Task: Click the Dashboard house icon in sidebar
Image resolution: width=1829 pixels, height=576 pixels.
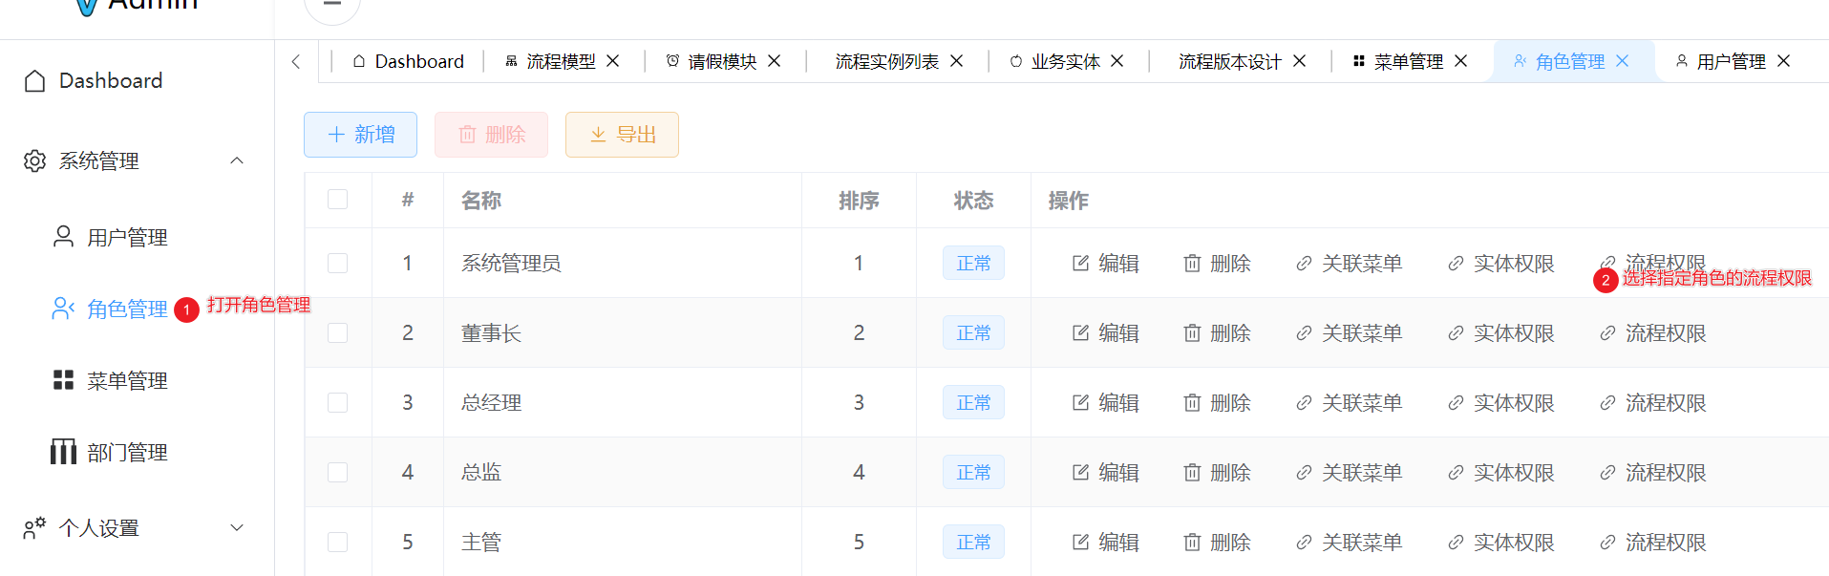Action: (x=35, y=81)
